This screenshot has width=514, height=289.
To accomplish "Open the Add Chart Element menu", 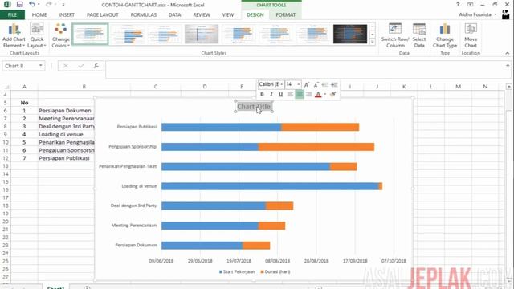I will click(14, 35).
